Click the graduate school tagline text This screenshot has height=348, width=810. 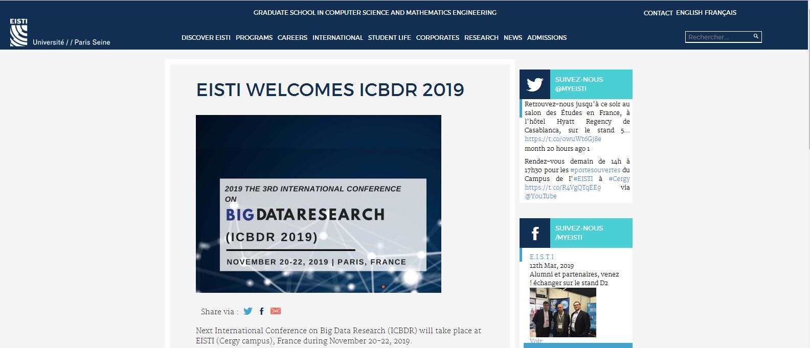[x=375, y=13]
